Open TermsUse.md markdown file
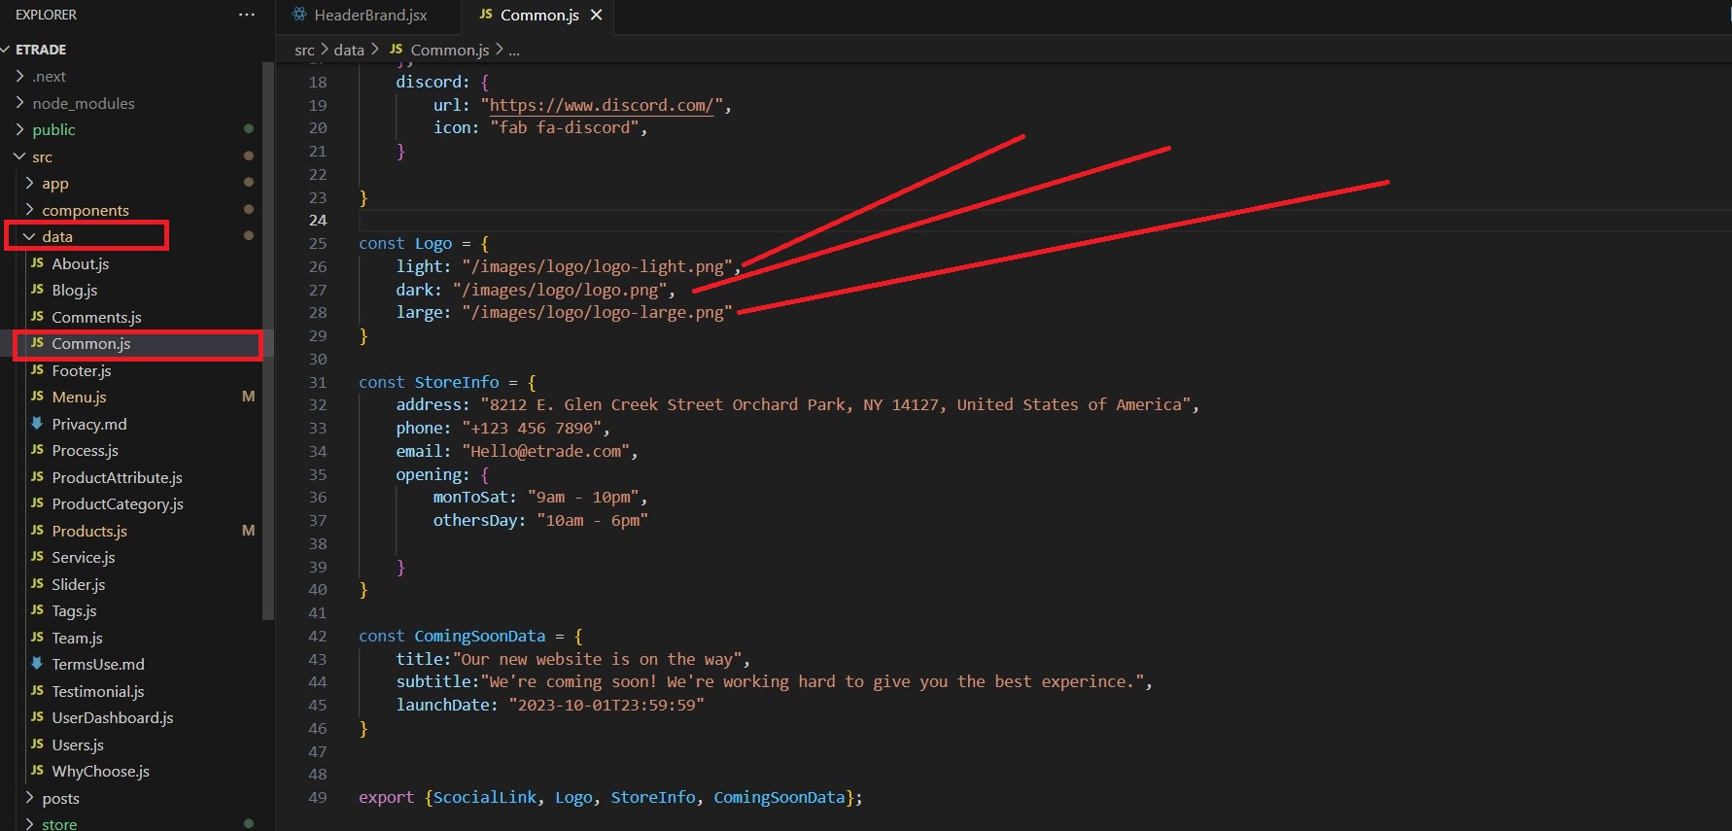 point(97,664)
